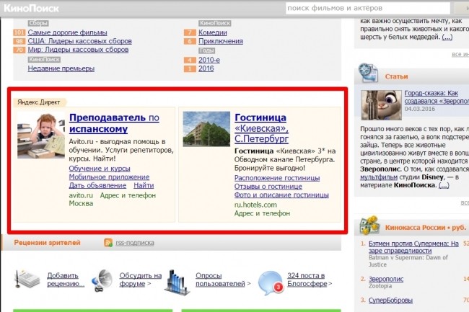This screenshot has height=312, width=469.
Task: Open the Zootopia rabbit article thumbnail
Action: point(381,105)
